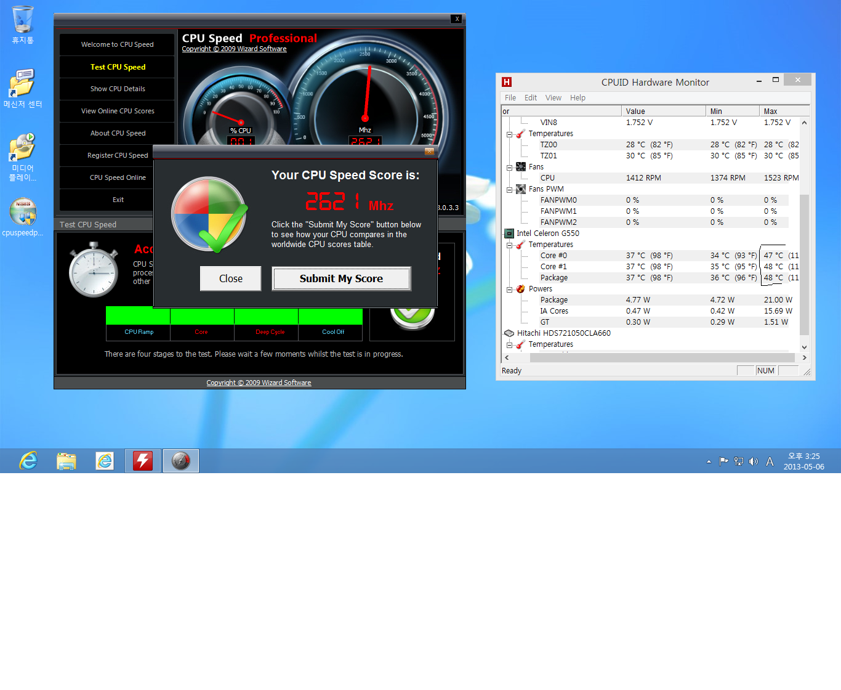Viewport: 841px width, 690px height.
Task: Click the top Copyright Wizard Software link
Action: (234, 49)
